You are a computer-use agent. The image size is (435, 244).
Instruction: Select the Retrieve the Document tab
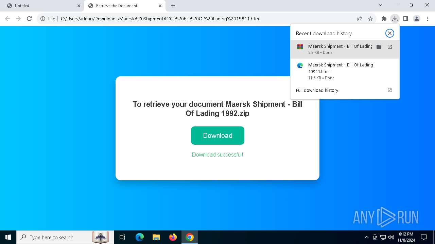[124, 6]
